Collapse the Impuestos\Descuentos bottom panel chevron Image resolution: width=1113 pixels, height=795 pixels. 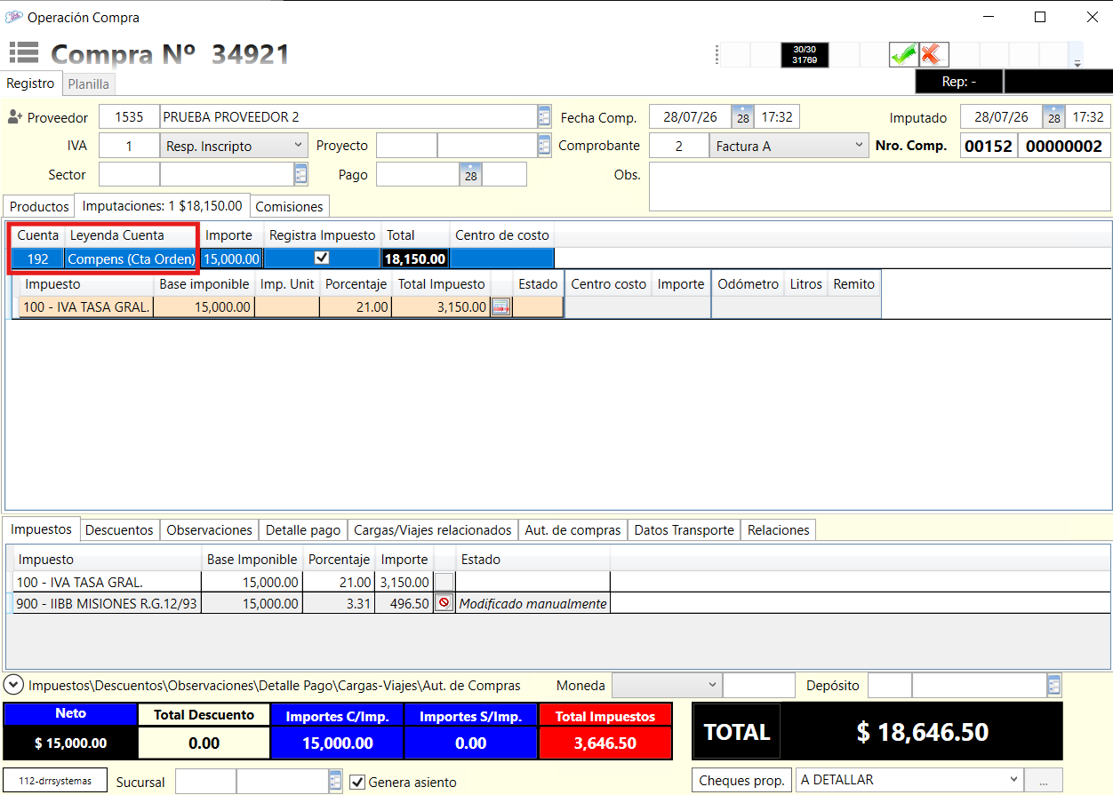pyautogui.click(x=13, y=685)
